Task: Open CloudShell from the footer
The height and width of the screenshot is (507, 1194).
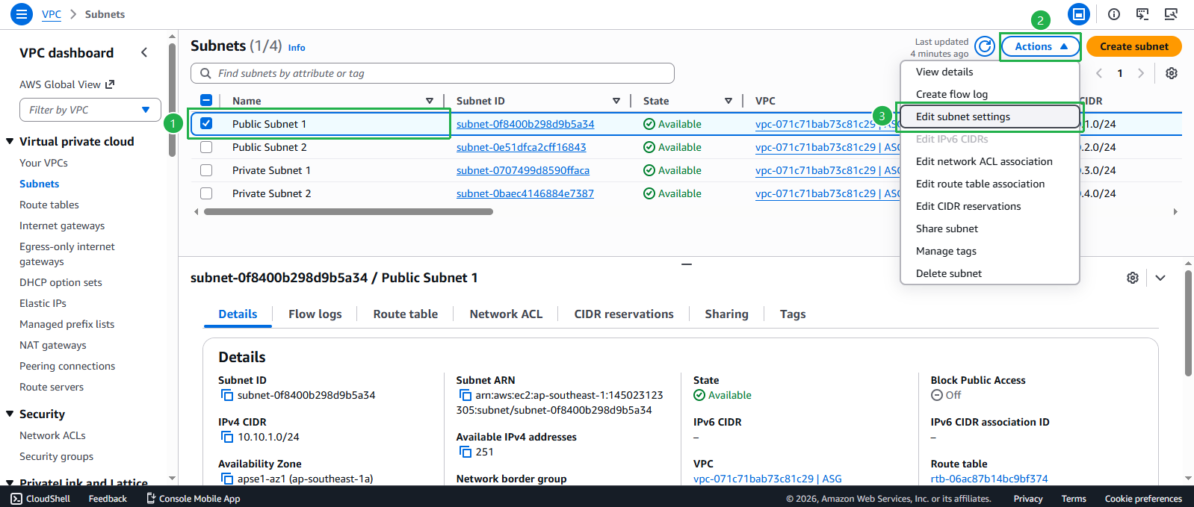Action: click(40, 499)
